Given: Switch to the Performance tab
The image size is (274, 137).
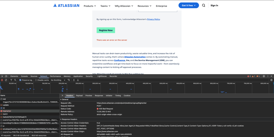Looking at the screenshot, I should click(x=55, y=76).
